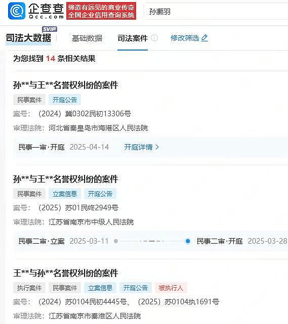Click 民事二审·开庭 stage label

(220, 241)
